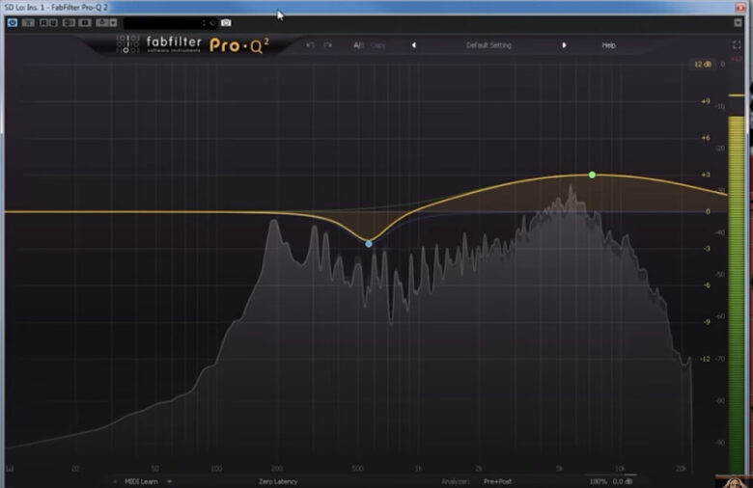The image size is (753, 488).
Task: Open the Pre+Post analyzer settings
Action: coord(497,481)
